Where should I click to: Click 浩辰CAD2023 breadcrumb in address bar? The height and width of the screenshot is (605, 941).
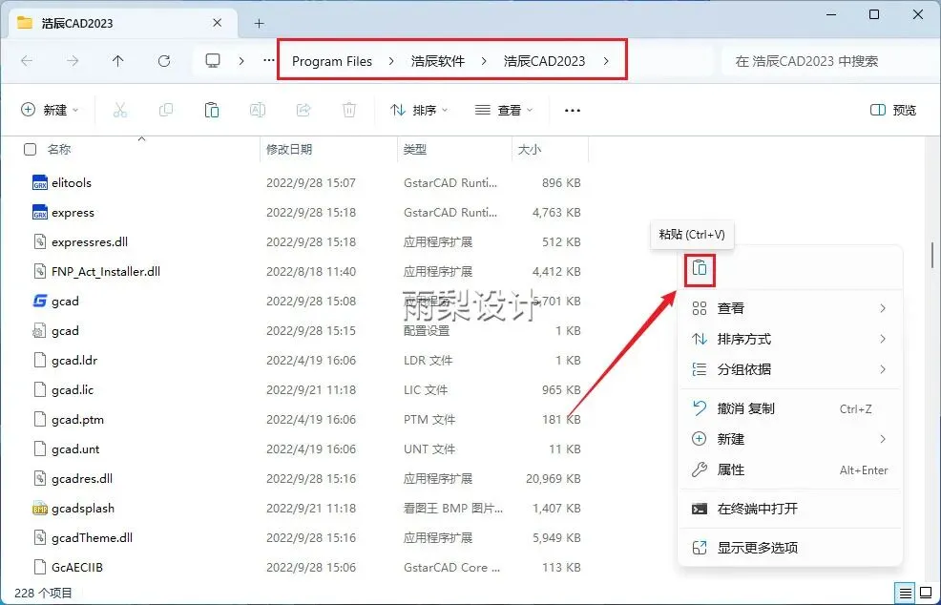[544, 61]
